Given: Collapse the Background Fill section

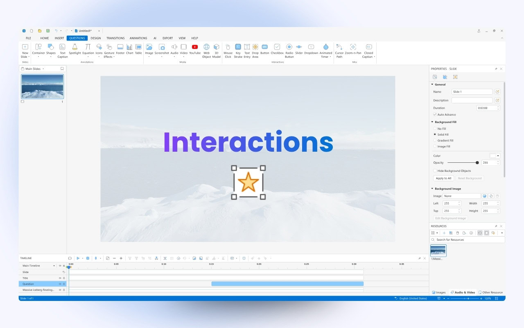Looking at the screenshot, I should pos(432,122).
